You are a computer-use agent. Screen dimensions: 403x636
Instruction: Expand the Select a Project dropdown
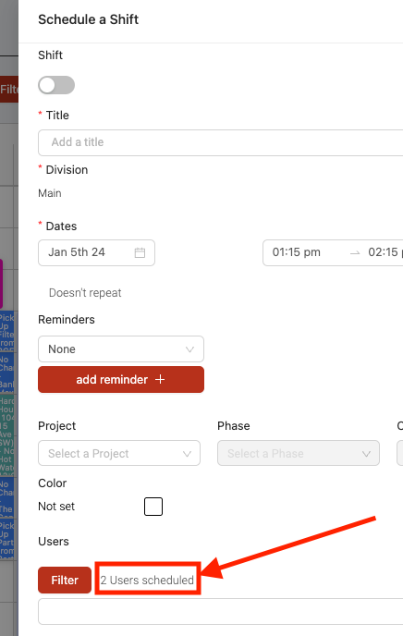click(x=119, y=453)
